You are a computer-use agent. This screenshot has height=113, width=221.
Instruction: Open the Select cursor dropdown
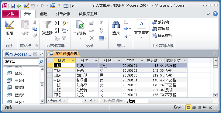tap(127, 35)
